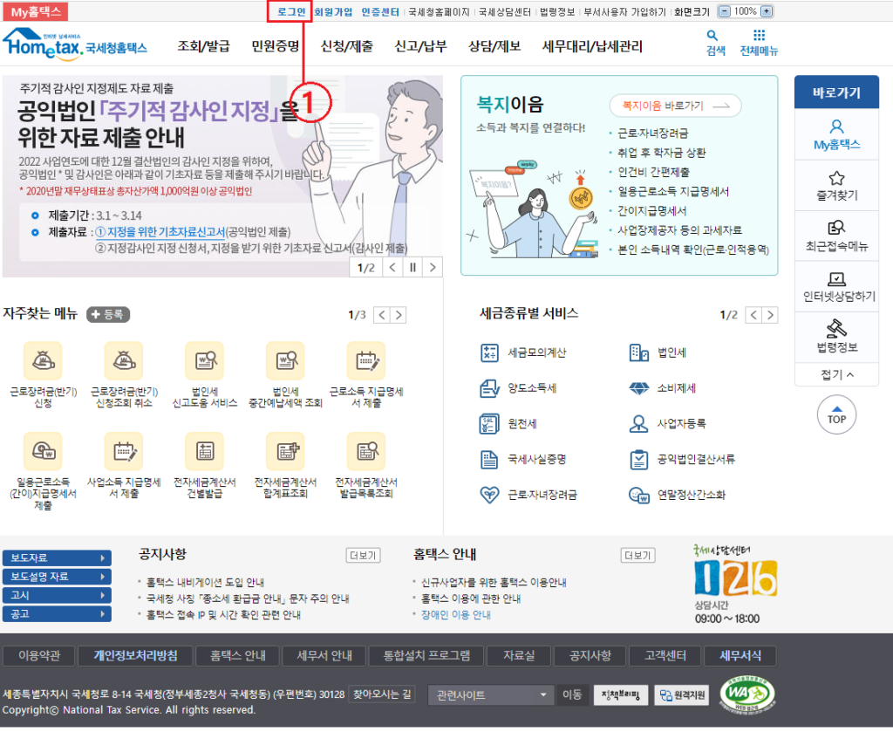Click 찾아오시는 길 button

(382, 694)
